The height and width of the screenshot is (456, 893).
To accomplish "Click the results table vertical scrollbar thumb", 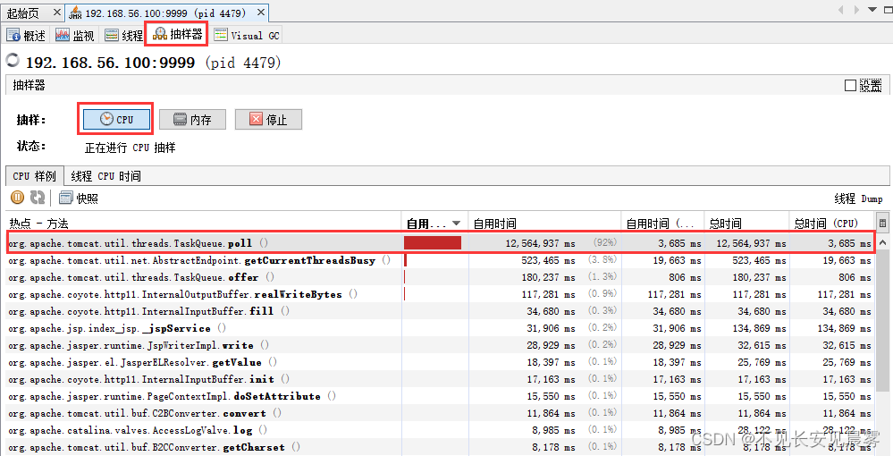I will tap(883, 320).
